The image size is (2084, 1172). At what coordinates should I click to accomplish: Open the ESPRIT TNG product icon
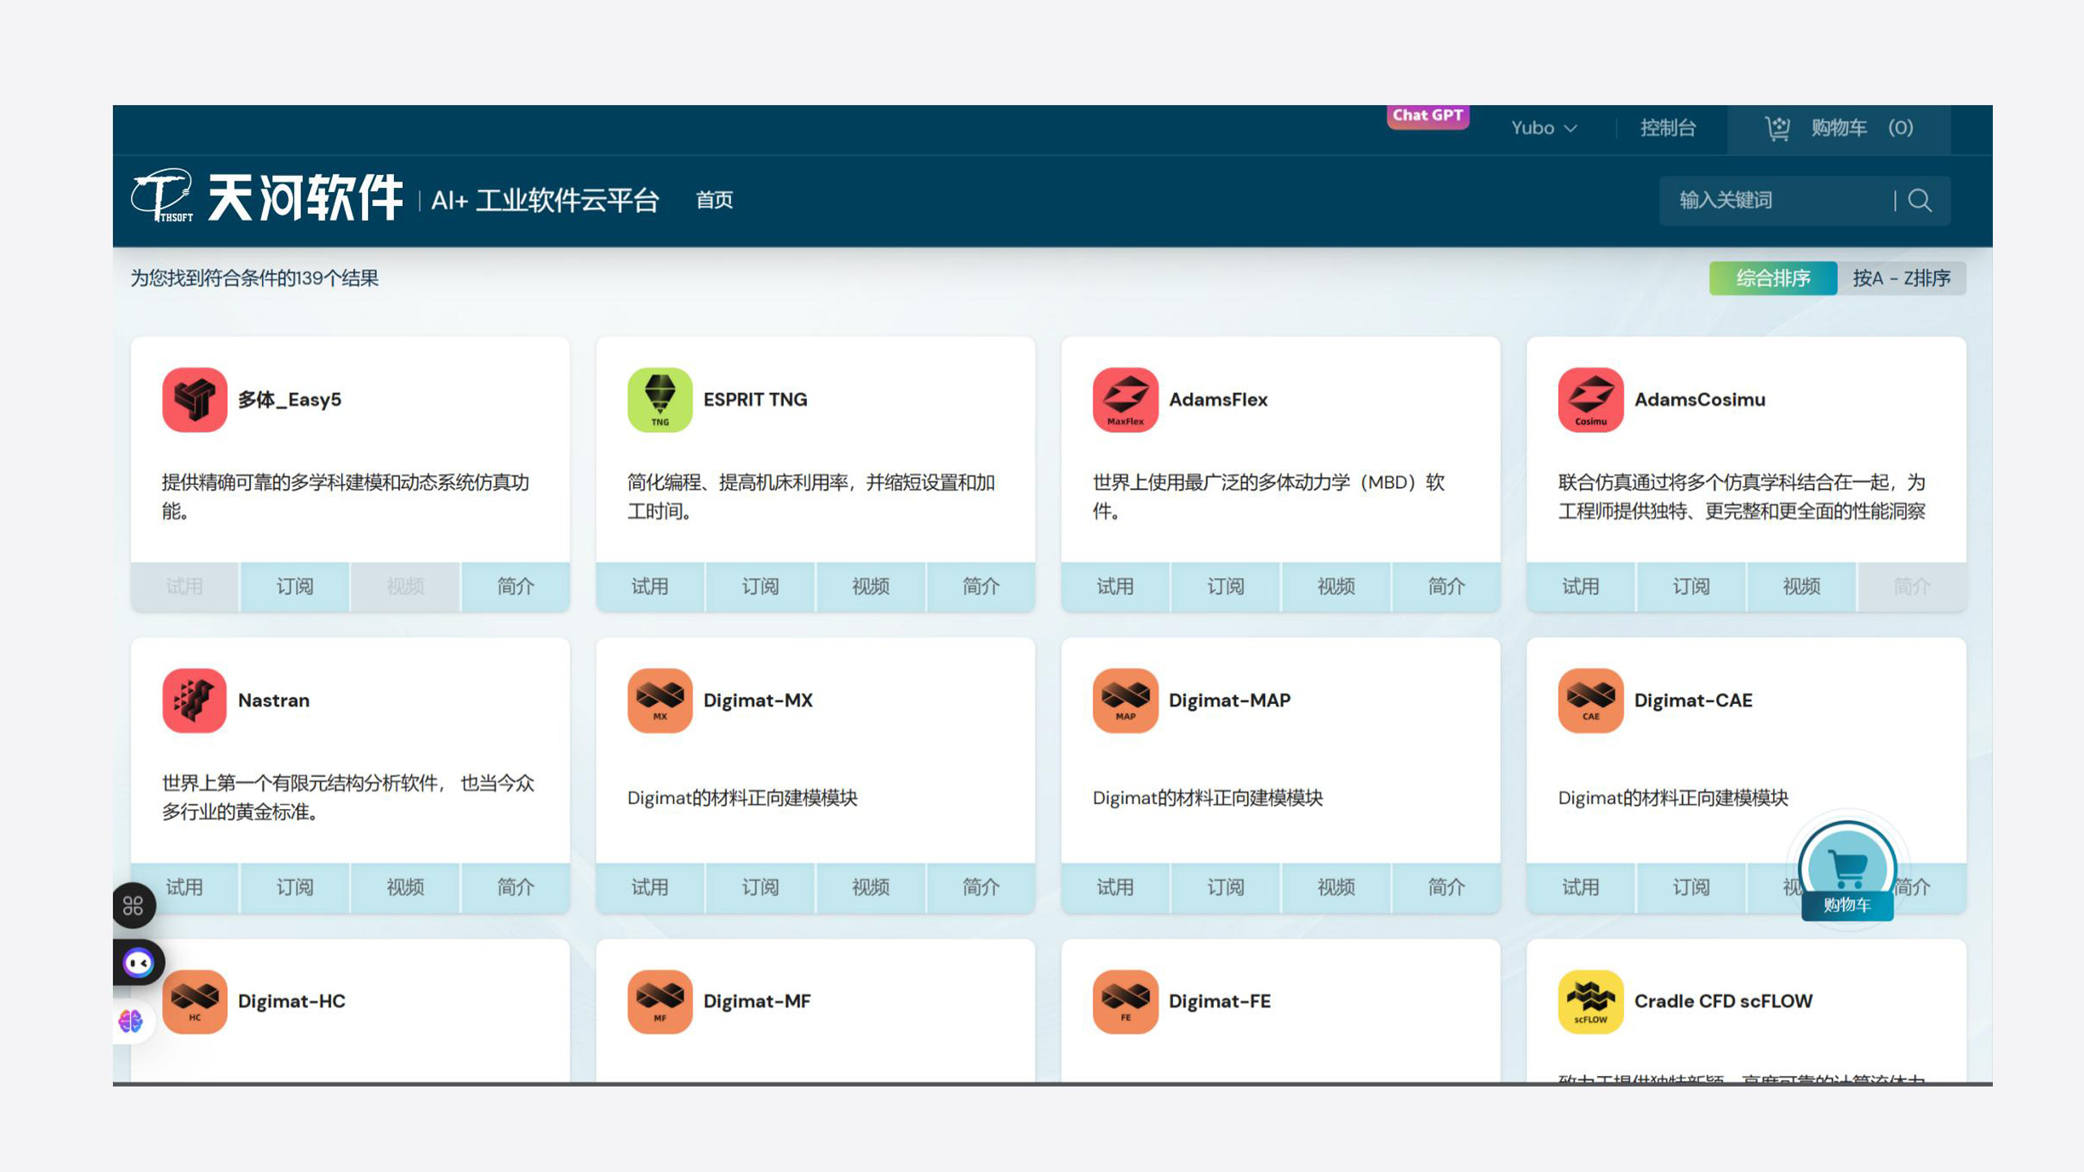(x=660, y=400)
